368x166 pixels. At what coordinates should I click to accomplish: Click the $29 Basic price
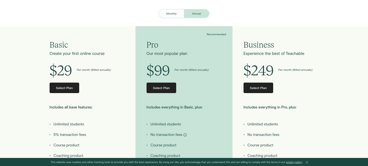(61, 70)
